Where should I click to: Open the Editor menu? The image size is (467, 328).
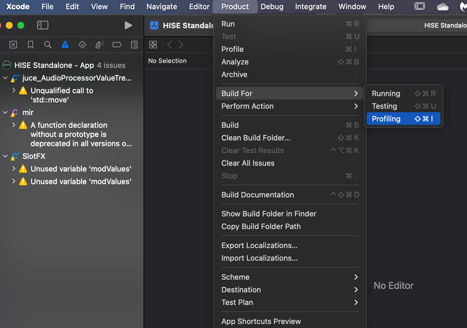(x=199, y=7)
